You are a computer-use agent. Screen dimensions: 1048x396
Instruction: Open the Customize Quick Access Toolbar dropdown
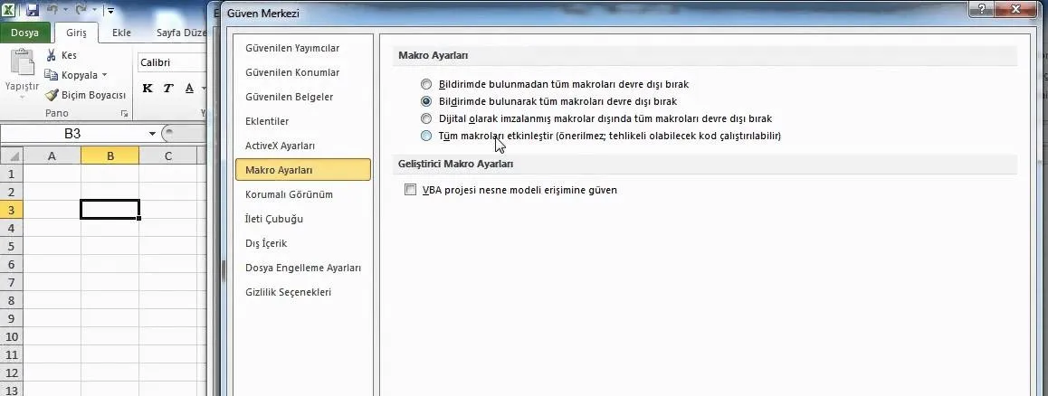(x=110, y=11)
